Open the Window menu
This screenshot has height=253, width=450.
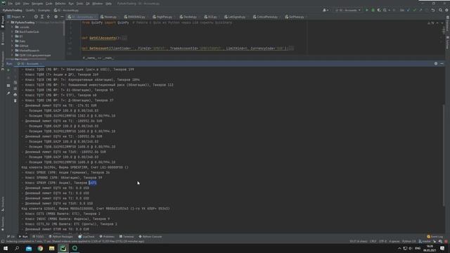(98, 4)
